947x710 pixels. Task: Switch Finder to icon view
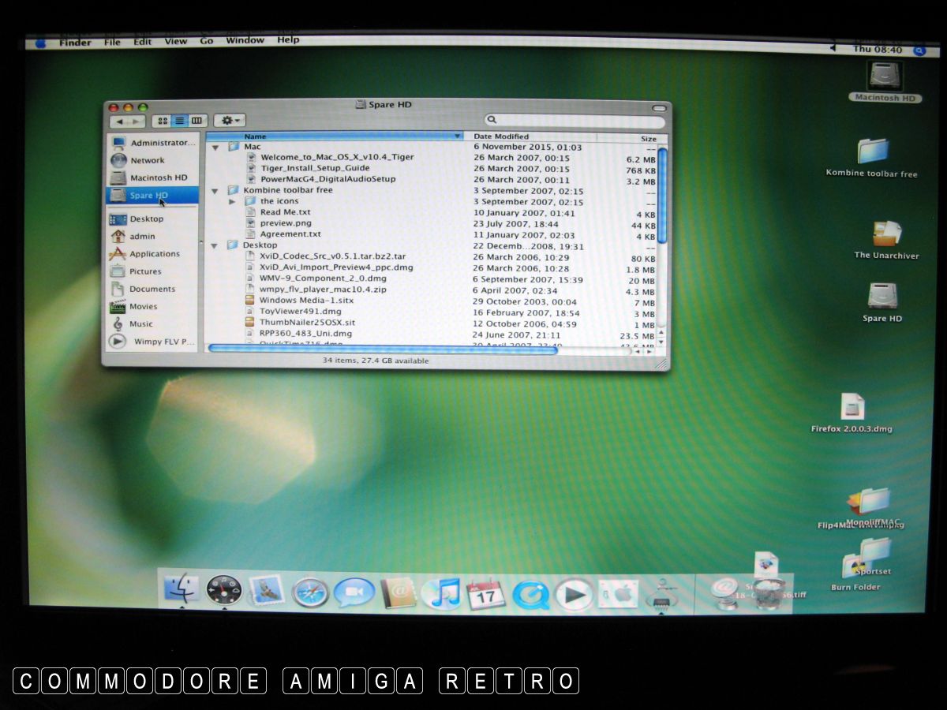[163, 121]
